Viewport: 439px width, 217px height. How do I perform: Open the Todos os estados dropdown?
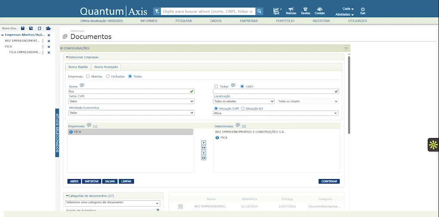click(244, 101)
